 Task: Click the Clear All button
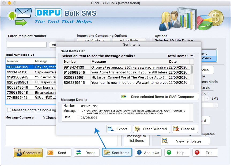[x=185, y=129]
